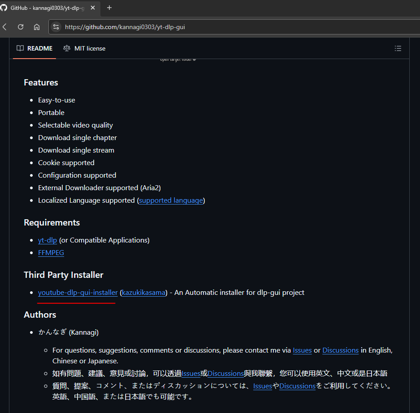The width and height of the screenshot is (420, 413).
Task: Switch to the README tab
Action: (35, 48)
